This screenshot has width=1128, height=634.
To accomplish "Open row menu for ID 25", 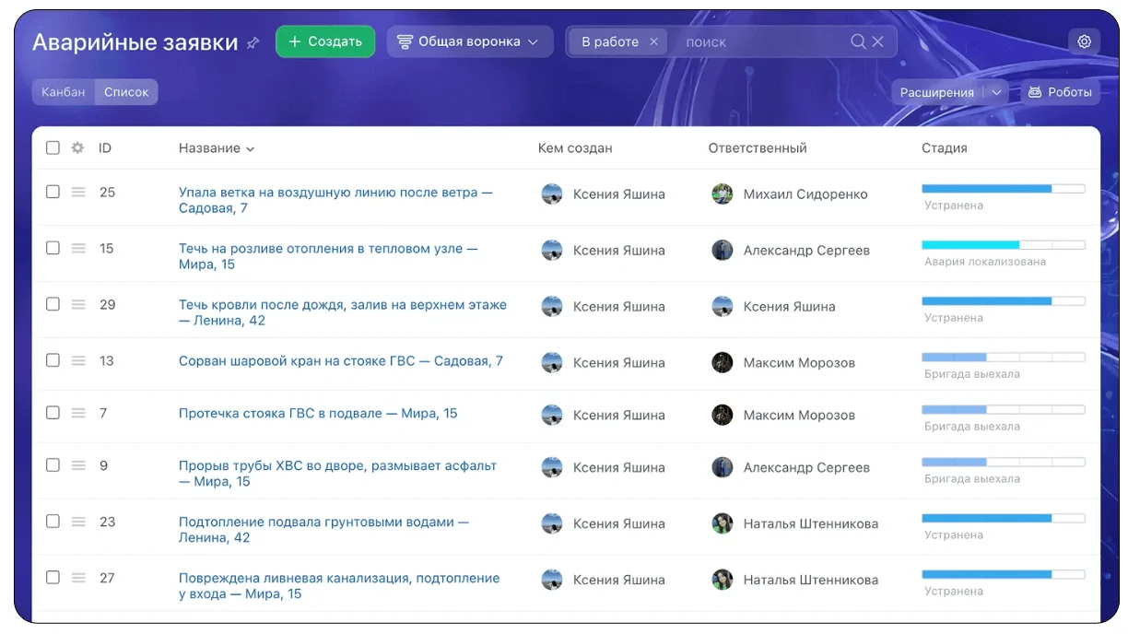I will [x=78, y=192].
